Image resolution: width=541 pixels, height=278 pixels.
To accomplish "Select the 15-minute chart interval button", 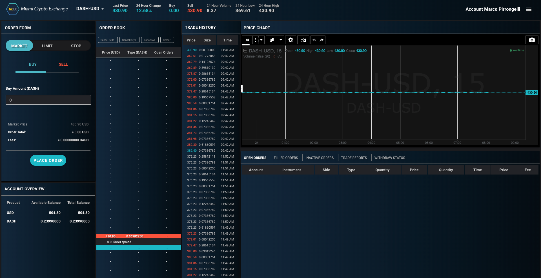I will click(x=247, y=40).
